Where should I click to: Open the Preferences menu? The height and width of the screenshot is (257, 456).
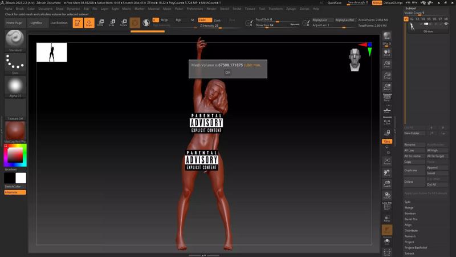pos(194,9)
